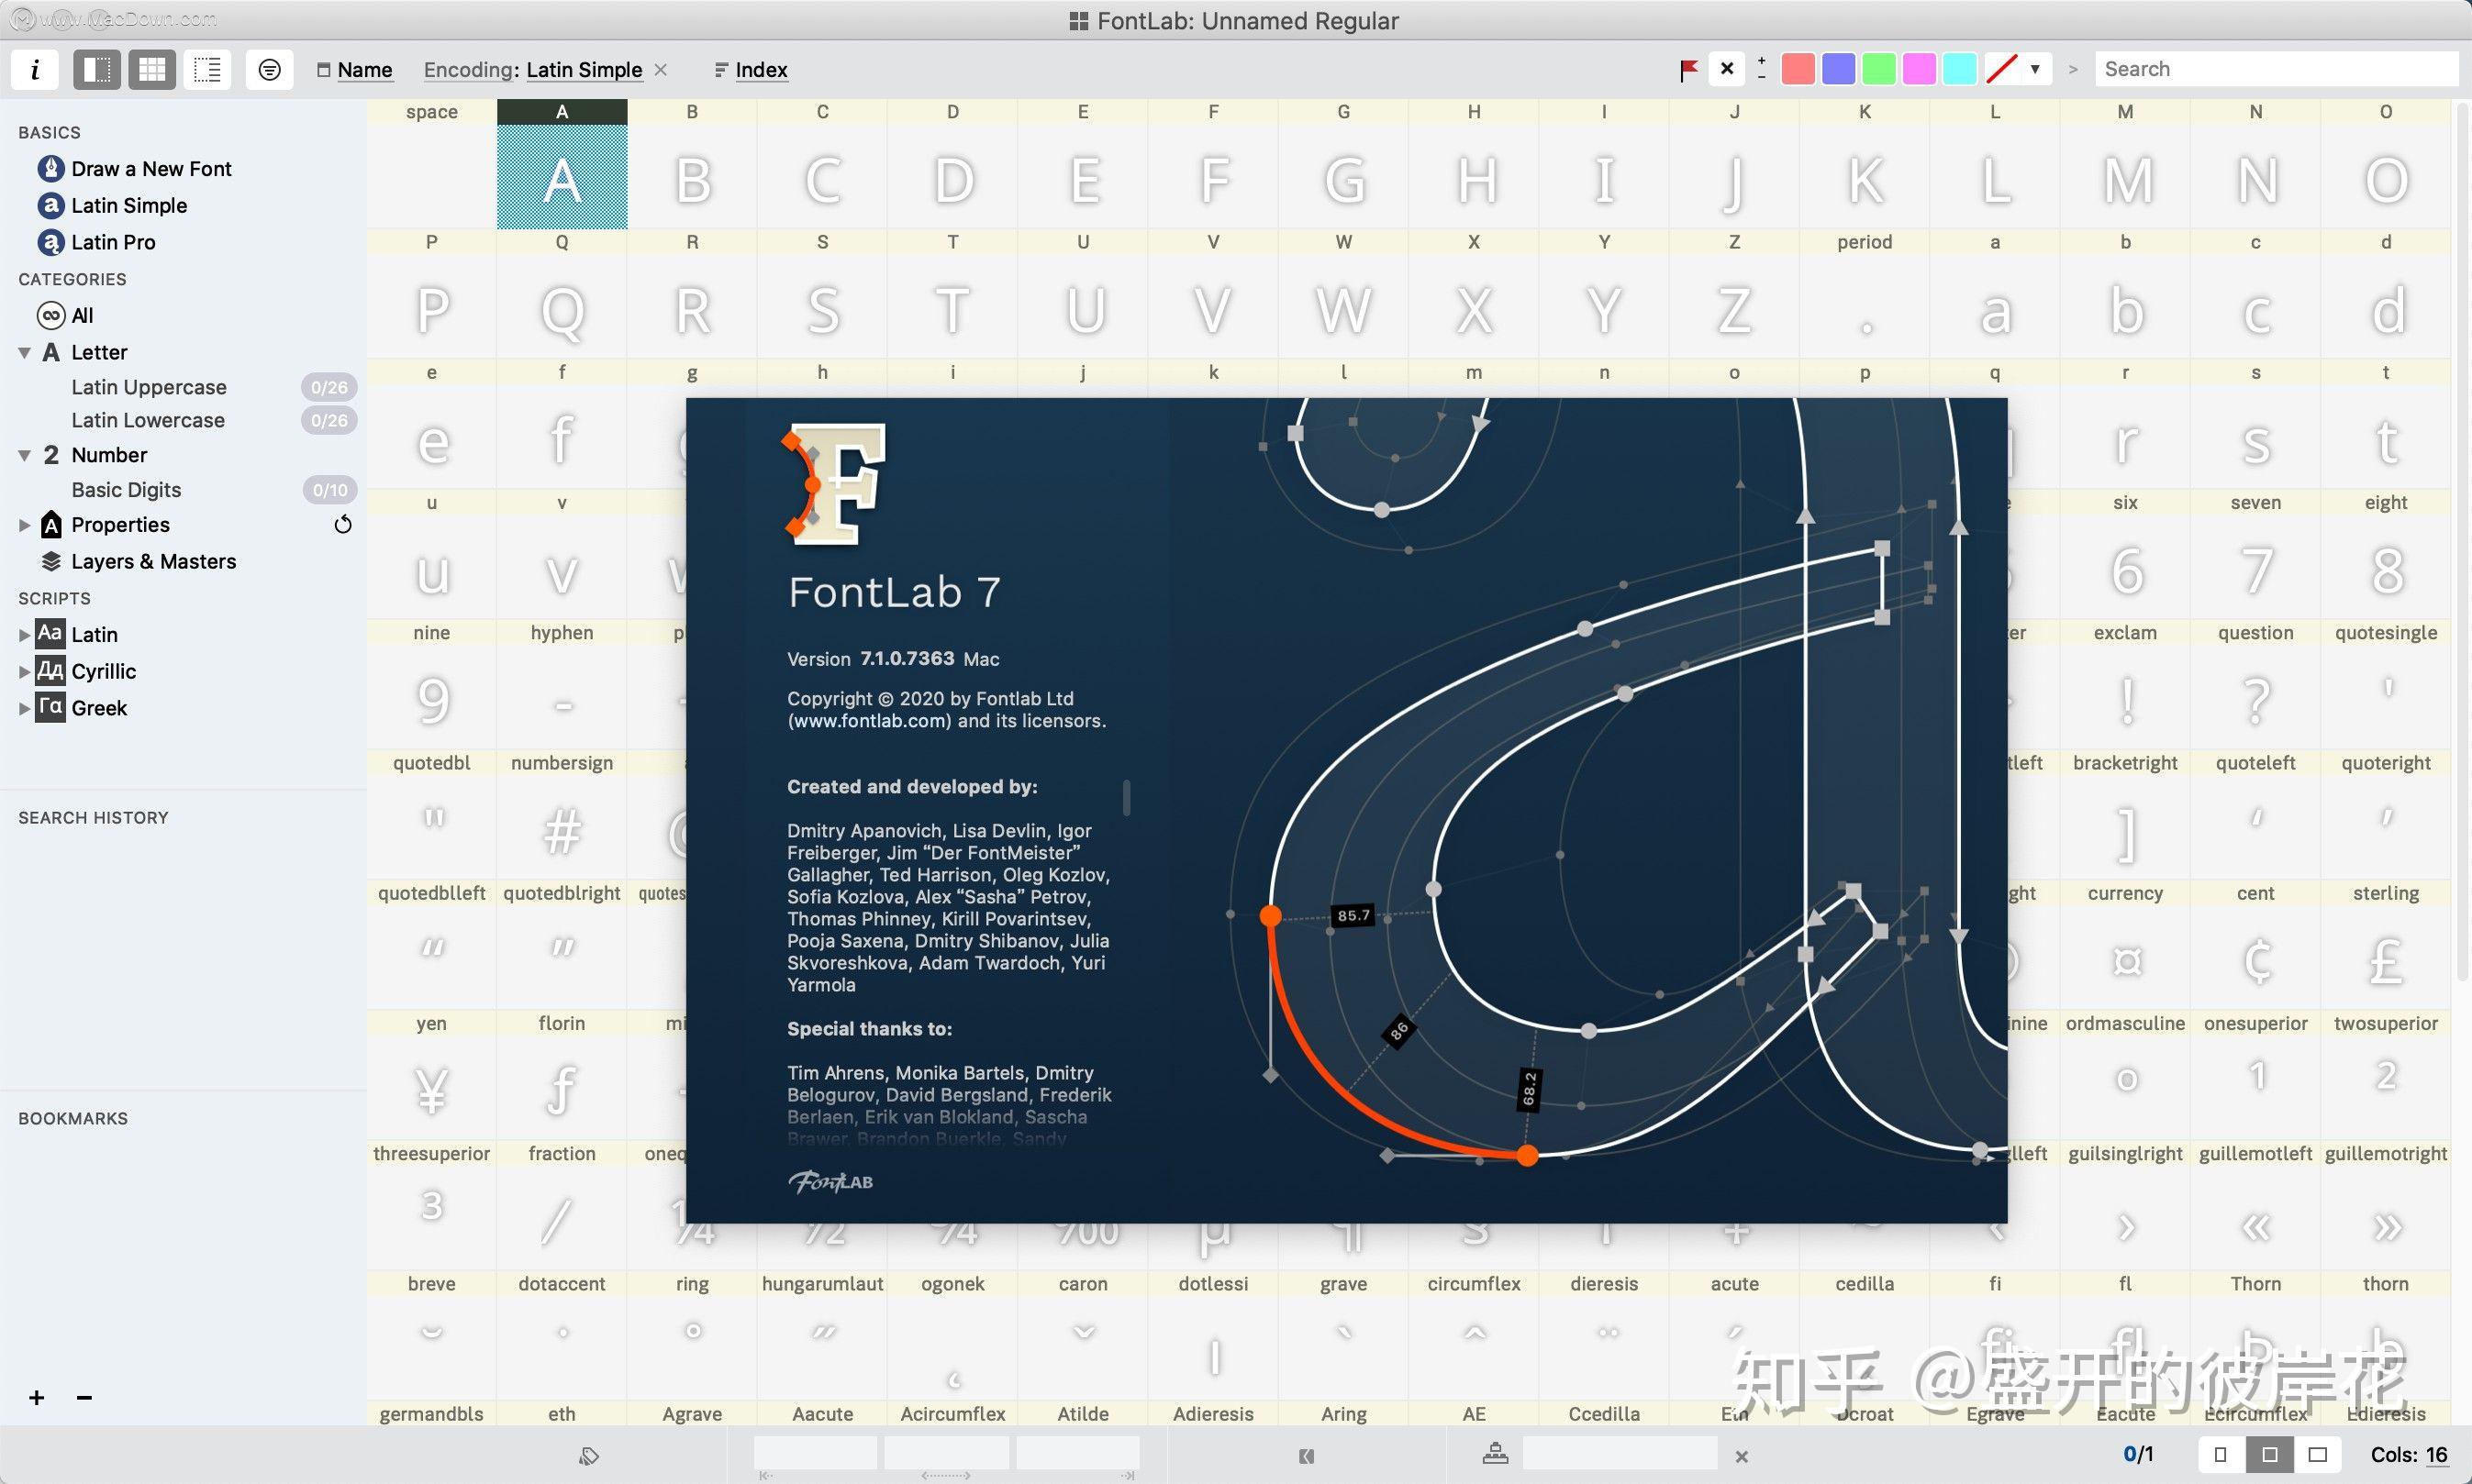This screenshot has height=1484, width=2472.
Task: Select the red flag marker icon
Action: 1688,68
